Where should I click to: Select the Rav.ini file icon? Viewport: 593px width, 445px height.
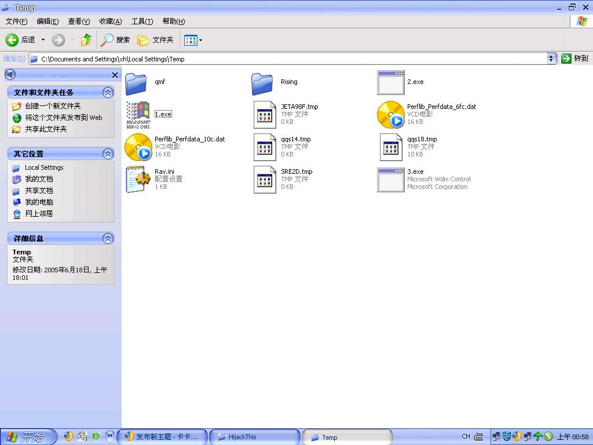[138, 179]
